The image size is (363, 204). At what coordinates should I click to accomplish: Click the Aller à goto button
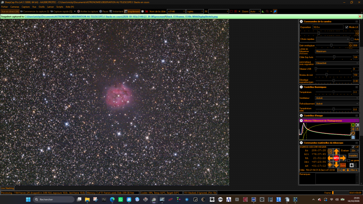point(354,170)
